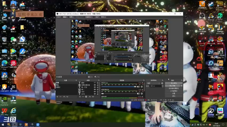The height and width of the screenshot is (127, 227).
Task: Hide the 视频采集设备 source via eye icon
Action: coord(95,85)
